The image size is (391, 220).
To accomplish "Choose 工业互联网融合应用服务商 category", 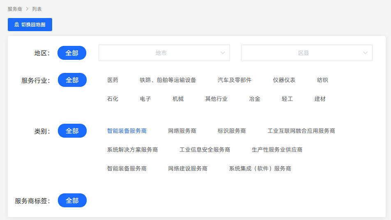I will coord(301,131).
